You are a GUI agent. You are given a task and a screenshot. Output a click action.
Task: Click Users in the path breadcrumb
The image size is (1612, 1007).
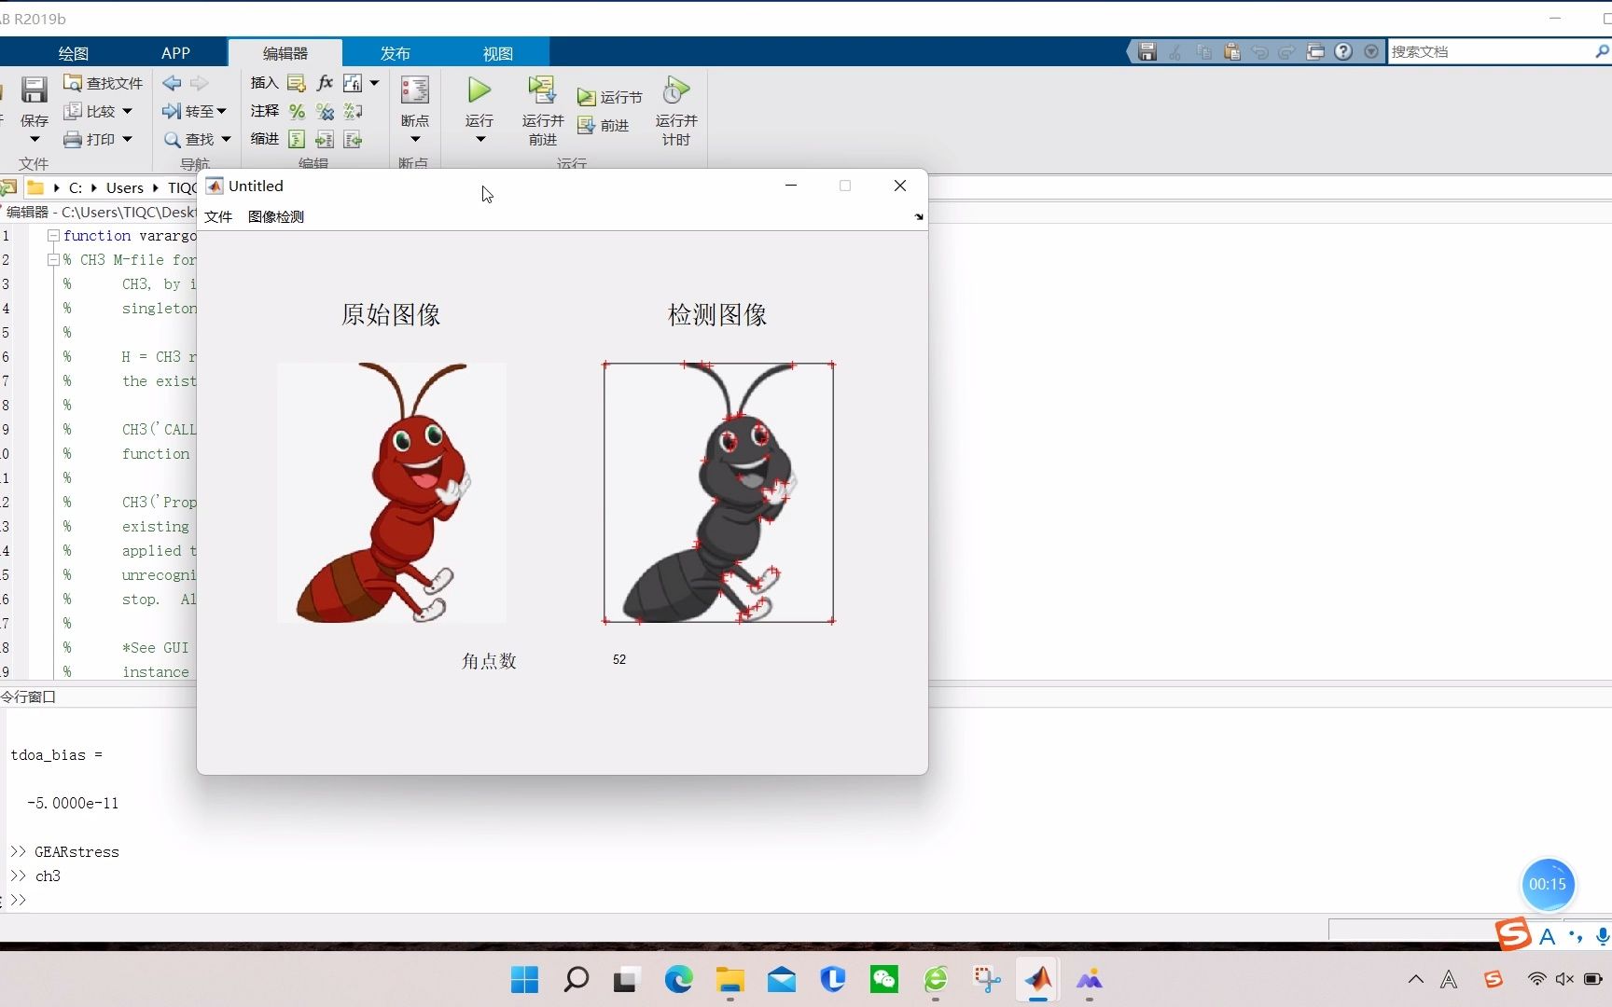(124, 187)
